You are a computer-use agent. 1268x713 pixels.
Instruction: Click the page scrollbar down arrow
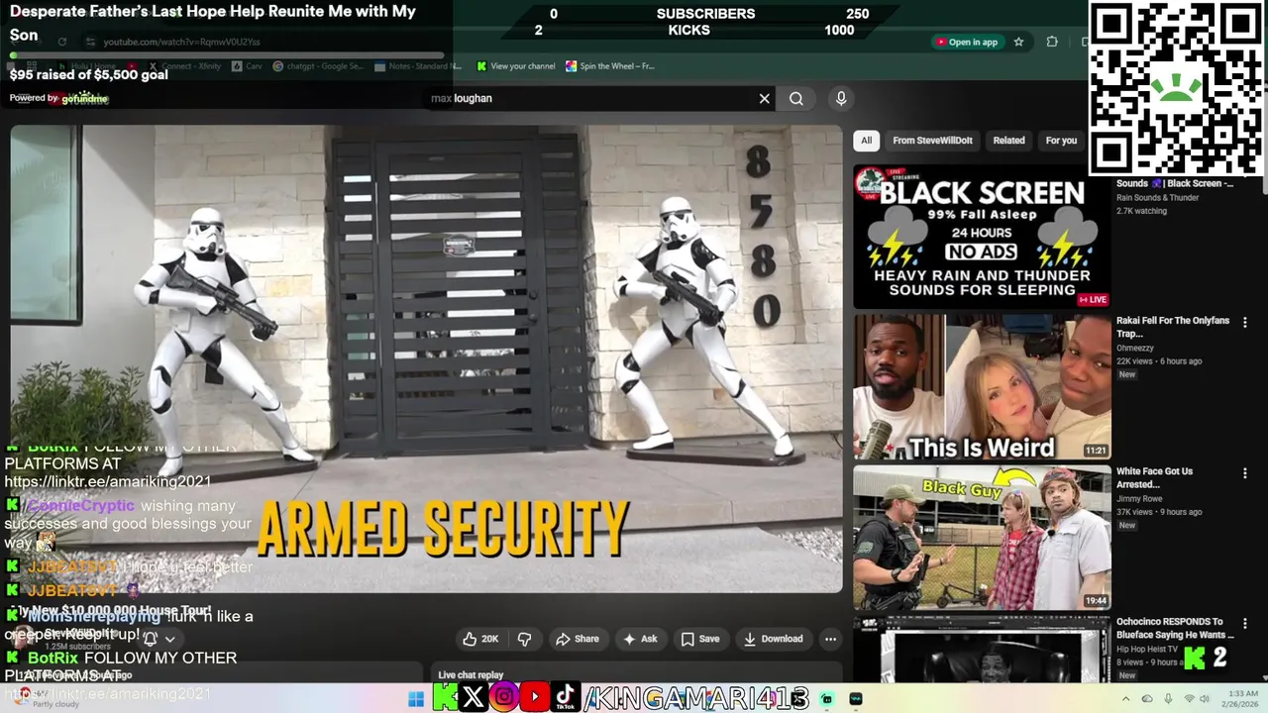pos(1263,677)
